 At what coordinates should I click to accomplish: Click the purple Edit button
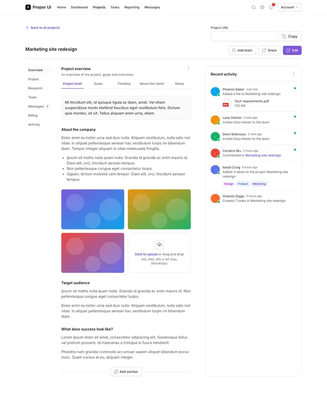tap(292, 50)
